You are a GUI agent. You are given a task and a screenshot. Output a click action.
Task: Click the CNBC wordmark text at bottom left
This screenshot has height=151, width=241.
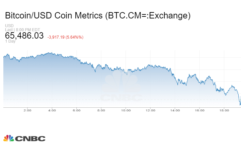pos(30,139)
